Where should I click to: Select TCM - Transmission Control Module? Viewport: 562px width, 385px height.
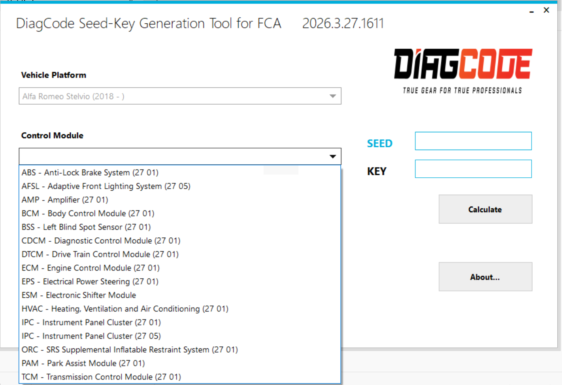pos(101,377)
